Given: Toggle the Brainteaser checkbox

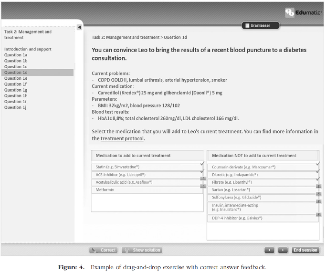Looking at the screenshot, I should click(247, 26).
